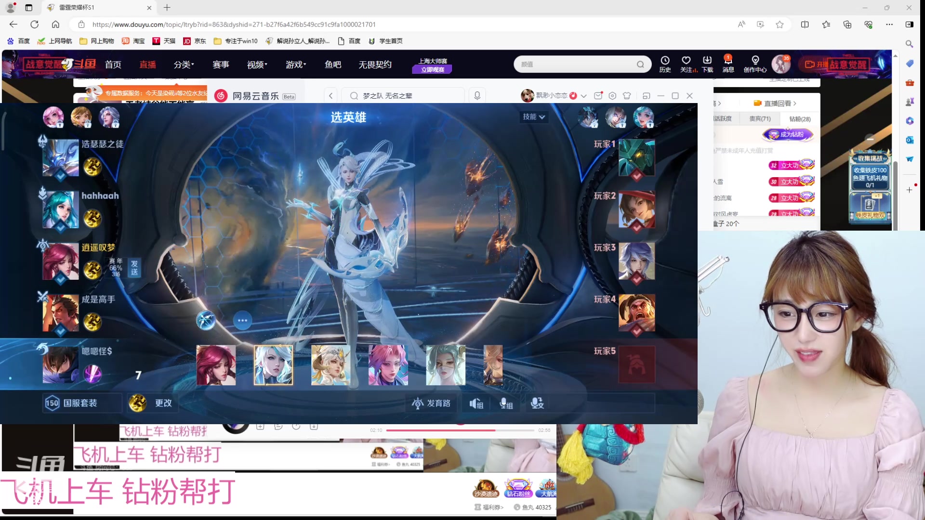Click the 收集挑战 gift panel
Viewport: 925px width, 520px height.
870,187
